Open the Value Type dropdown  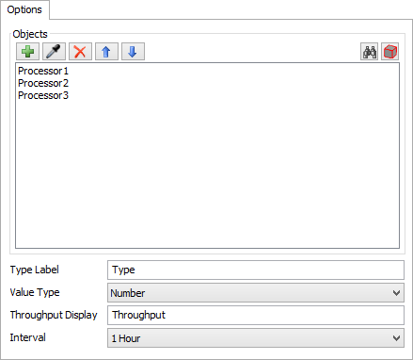tap(256, 293)
